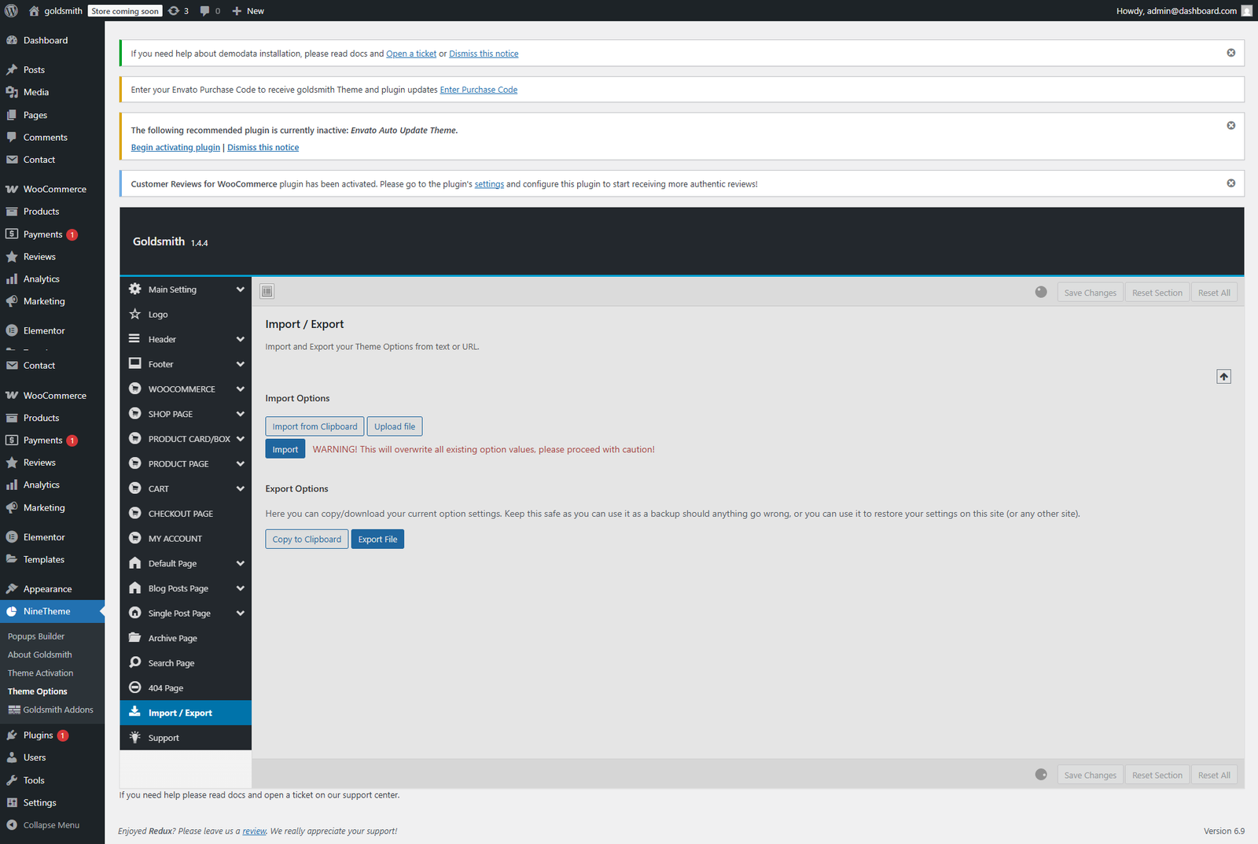This screenshot has width=1258, height=844.
Task: Open the comments bubble in admin bar
Action: pos(209,11)
